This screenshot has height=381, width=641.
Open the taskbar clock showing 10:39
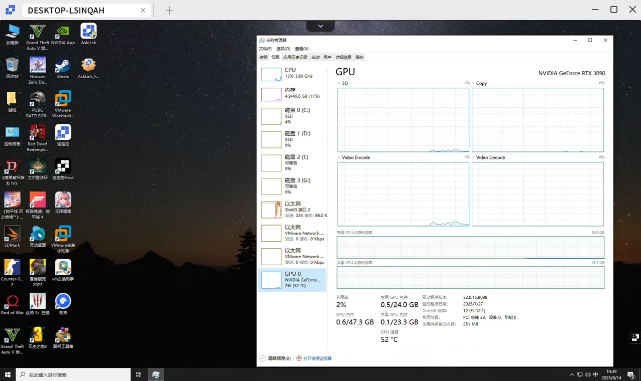[x=610, y=374]
